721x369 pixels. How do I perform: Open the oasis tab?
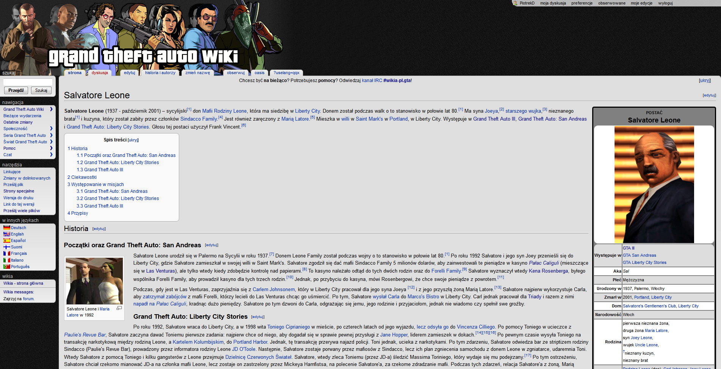(x=260, y=73)
